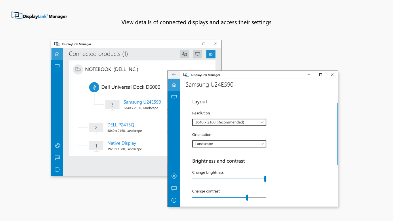
Task: Select Home in the Samsung window sidebar
Action: click(174, 85)
